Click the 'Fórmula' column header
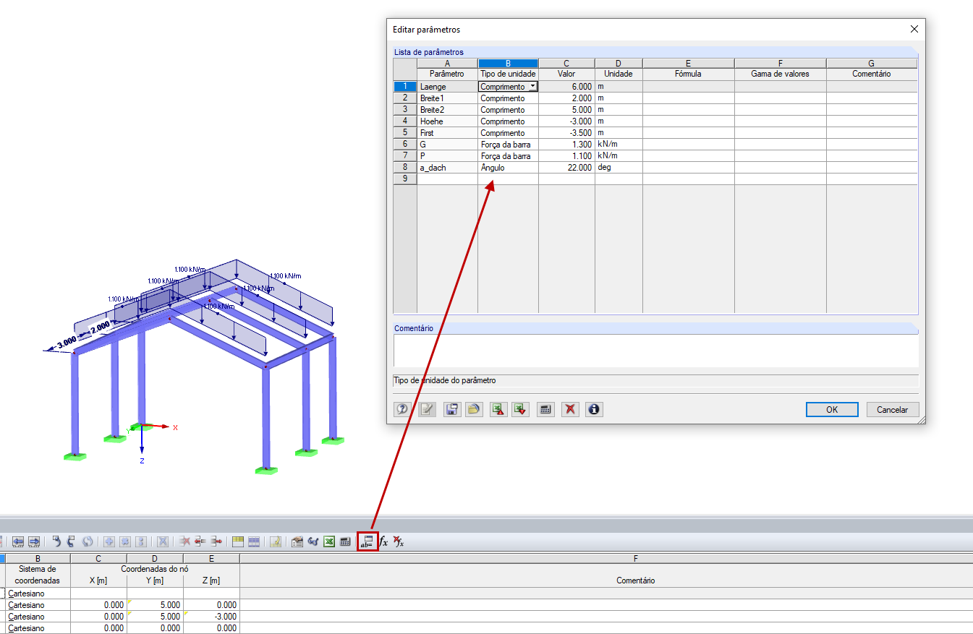The width and height of the screenshot is (973, 634). coord(688,74)
